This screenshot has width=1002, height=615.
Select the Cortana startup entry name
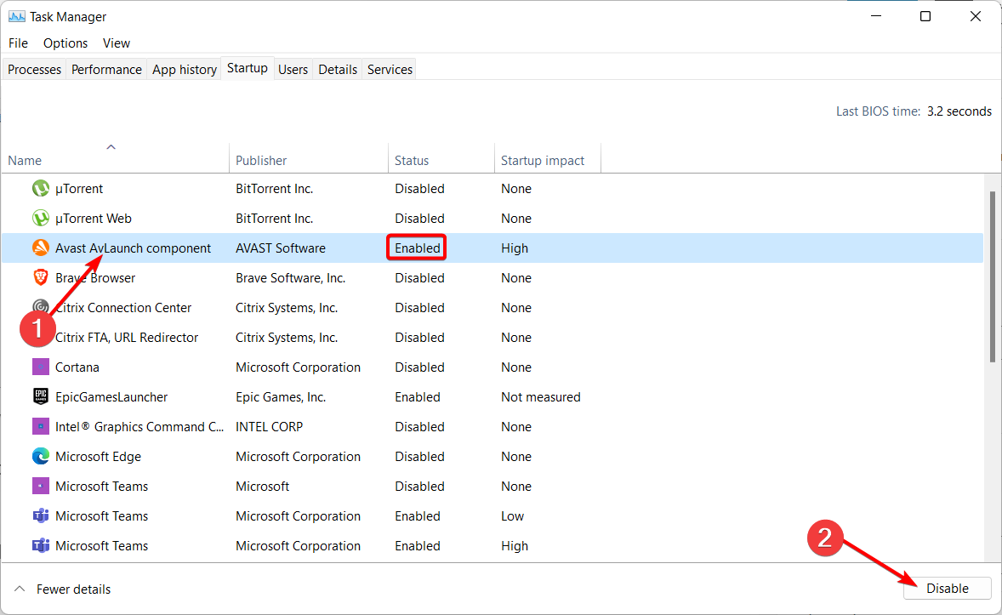(77, 367)
